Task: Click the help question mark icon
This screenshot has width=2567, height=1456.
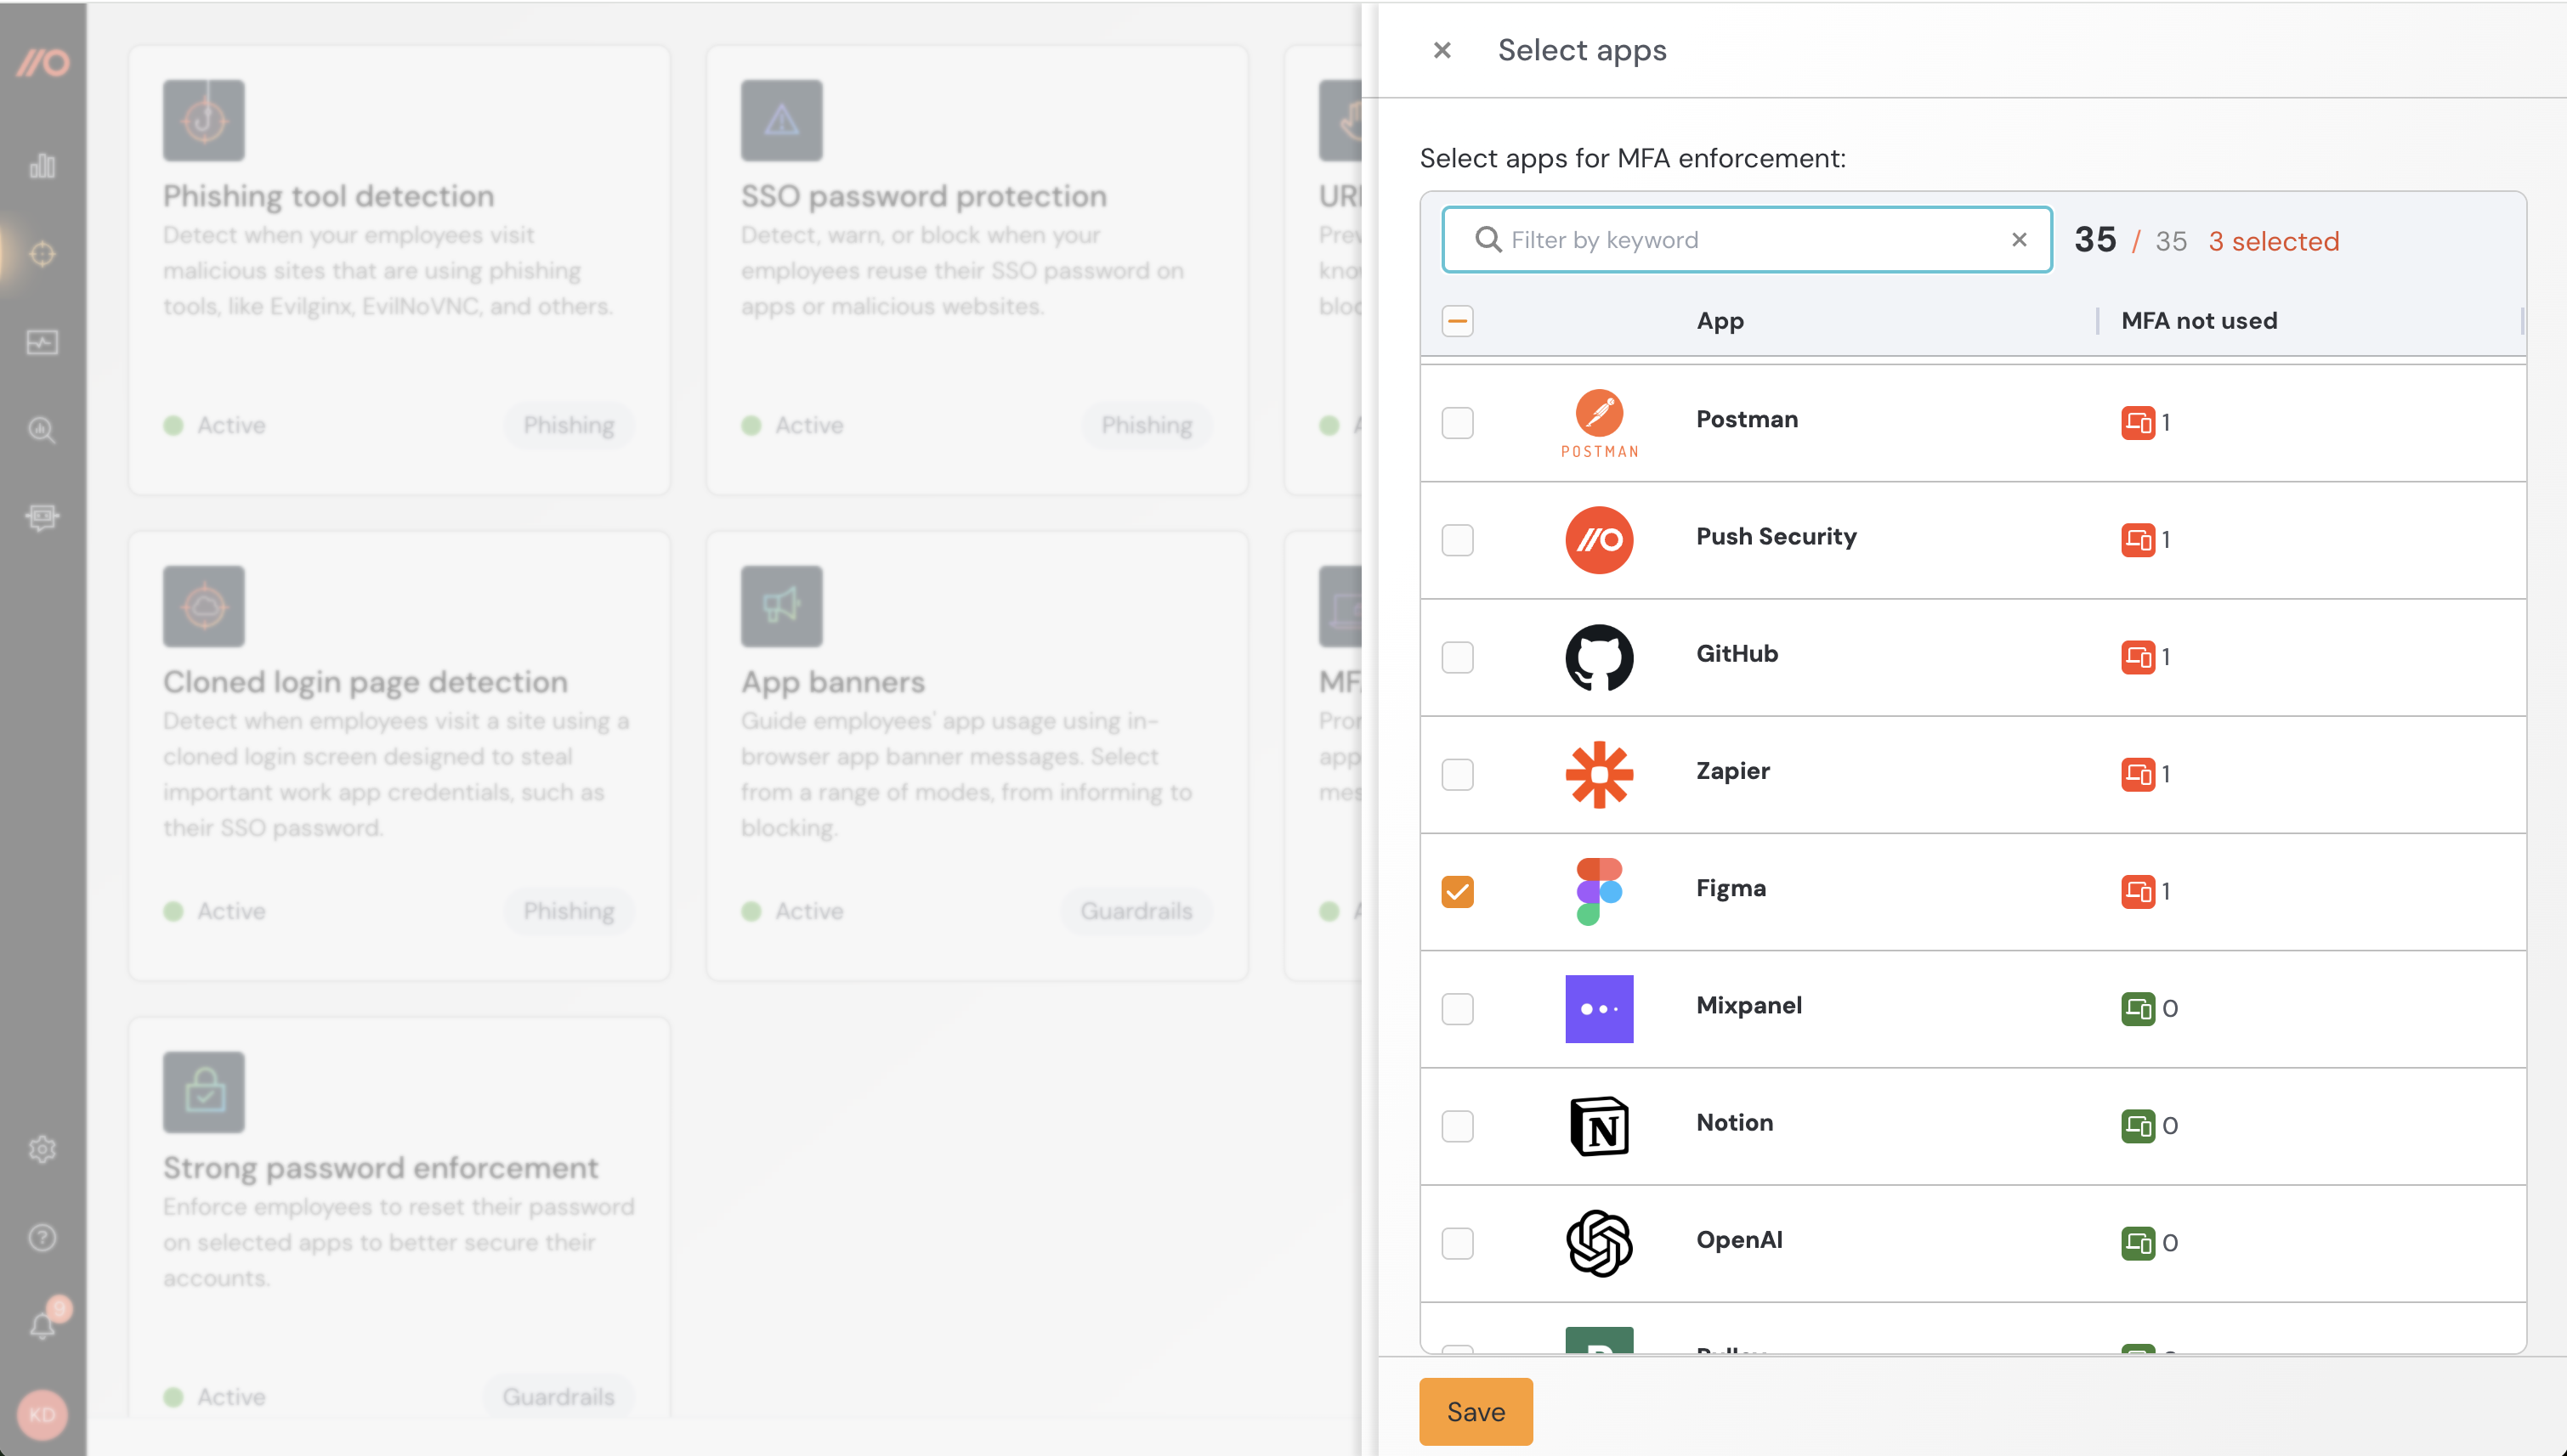Action: [x=42, y=1238]
